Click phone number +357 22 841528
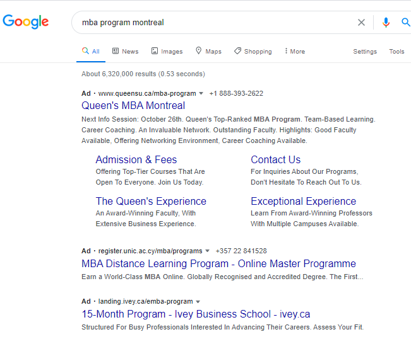 click(x=241, y=251)
